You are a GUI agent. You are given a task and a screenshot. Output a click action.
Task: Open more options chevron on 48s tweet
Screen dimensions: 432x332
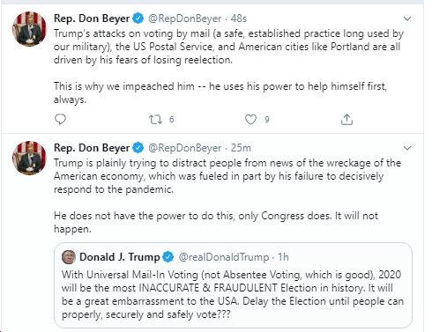407,18
